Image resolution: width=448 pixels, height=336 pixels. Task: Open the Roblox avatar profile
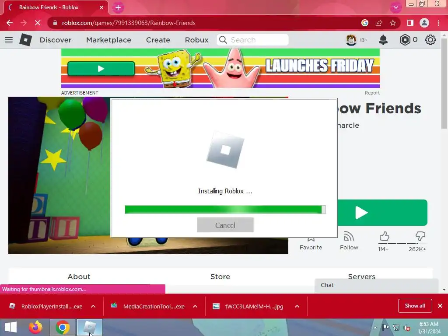pyautogui.click(x=351, y=40)
